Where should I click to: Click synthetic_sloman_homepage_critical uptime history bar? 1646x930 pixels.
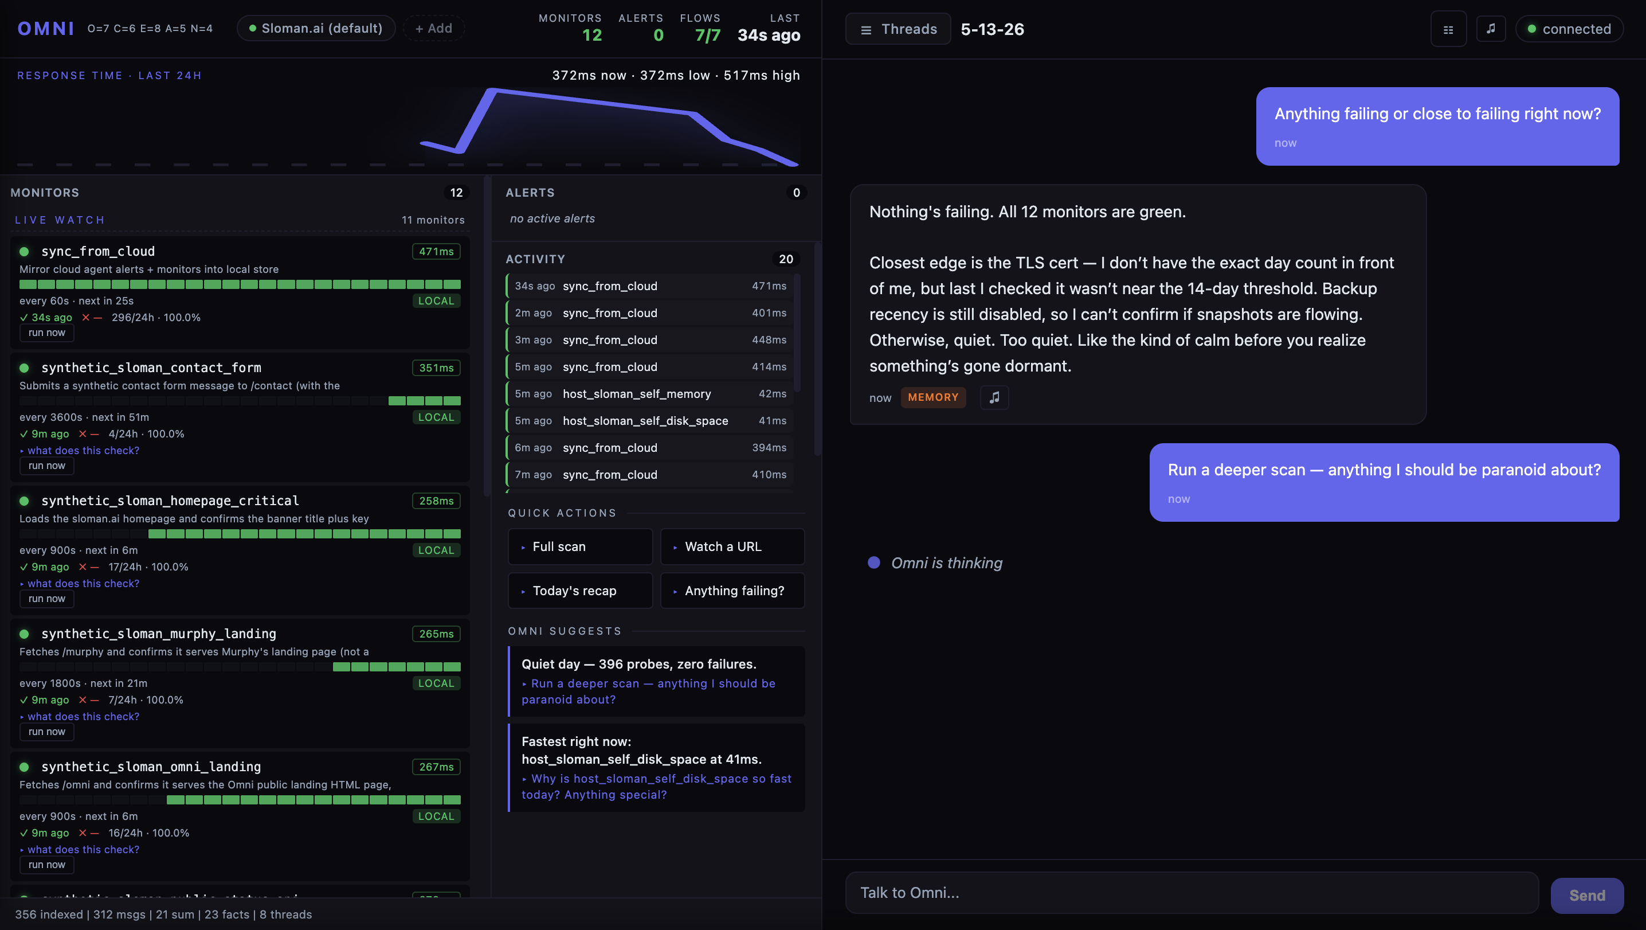tap(240, 533)
